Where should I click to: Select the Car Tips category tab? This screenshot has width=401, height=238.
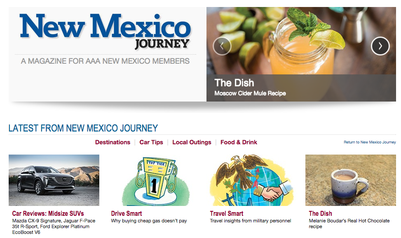151,142
